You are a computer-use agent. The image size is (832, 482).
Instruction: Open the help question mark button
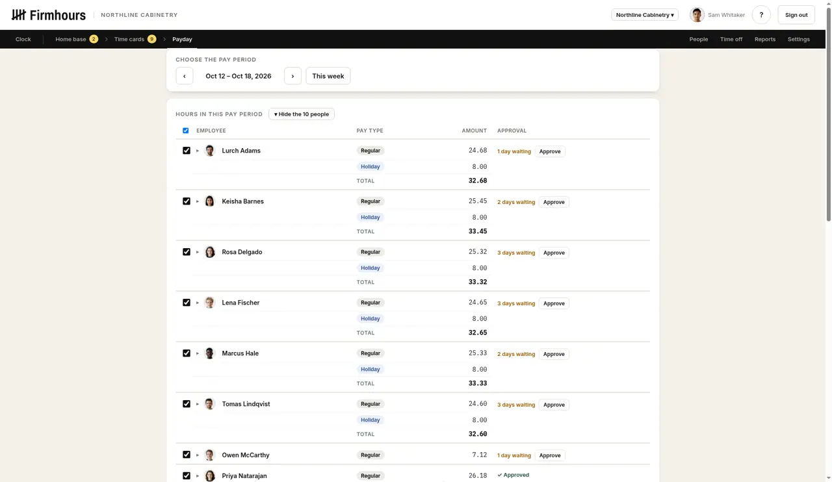[x=761, y=15]
